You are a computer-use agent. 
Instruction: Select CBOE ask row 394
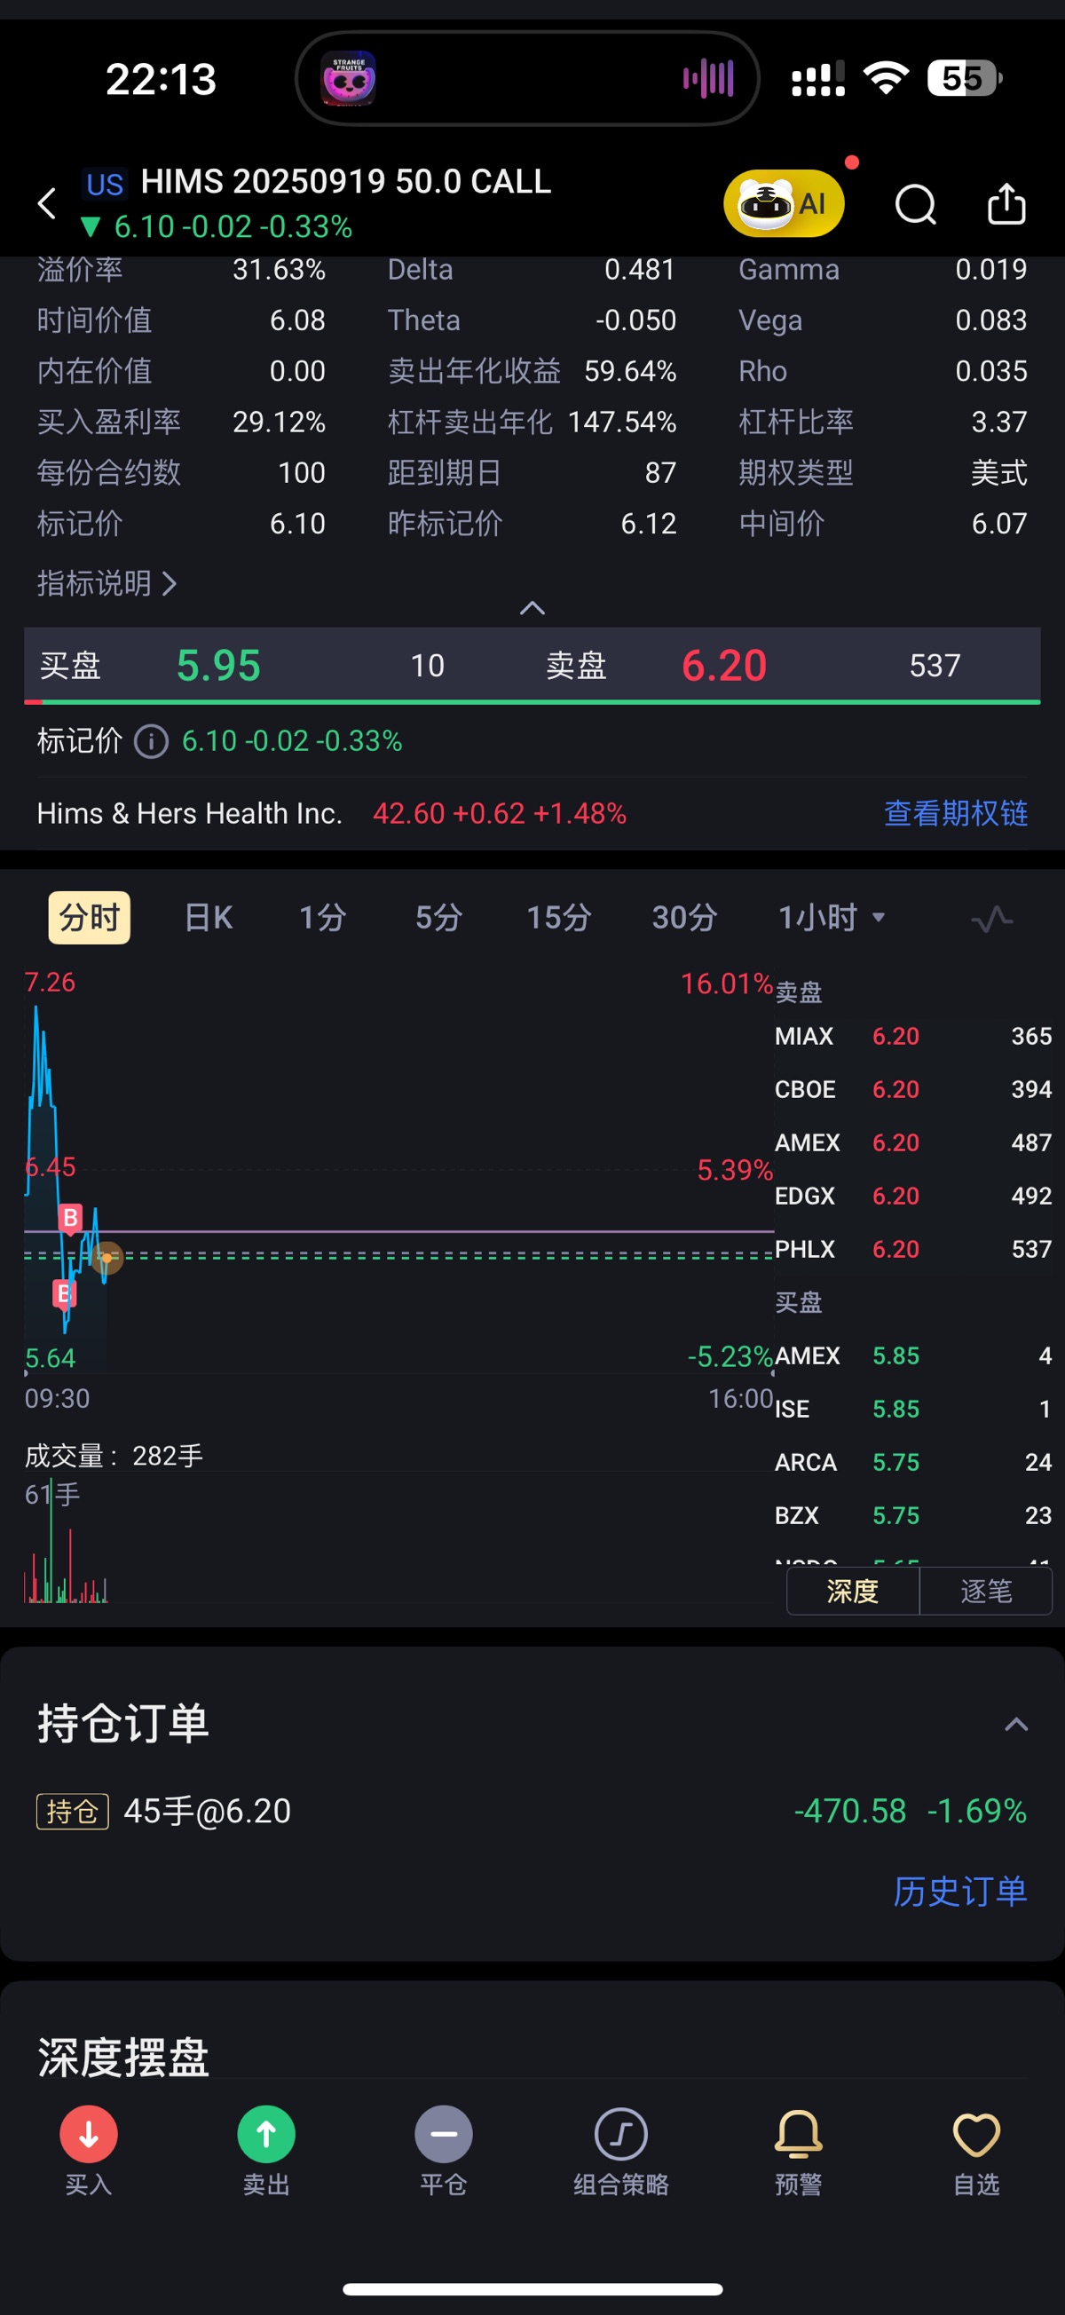pos(913,1089)
